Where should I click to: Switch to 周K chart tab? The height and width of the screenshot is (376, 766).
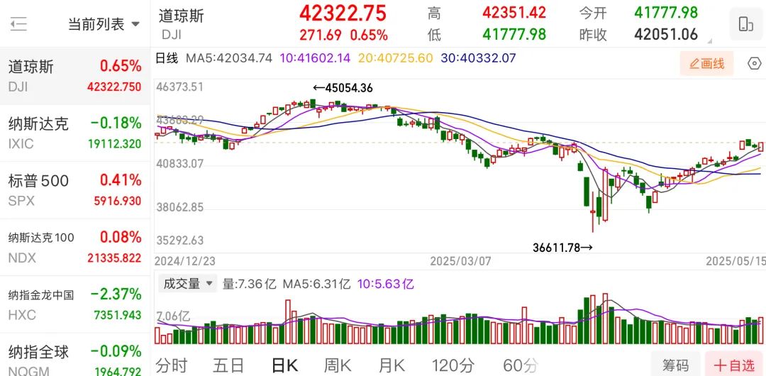[338, 365]
